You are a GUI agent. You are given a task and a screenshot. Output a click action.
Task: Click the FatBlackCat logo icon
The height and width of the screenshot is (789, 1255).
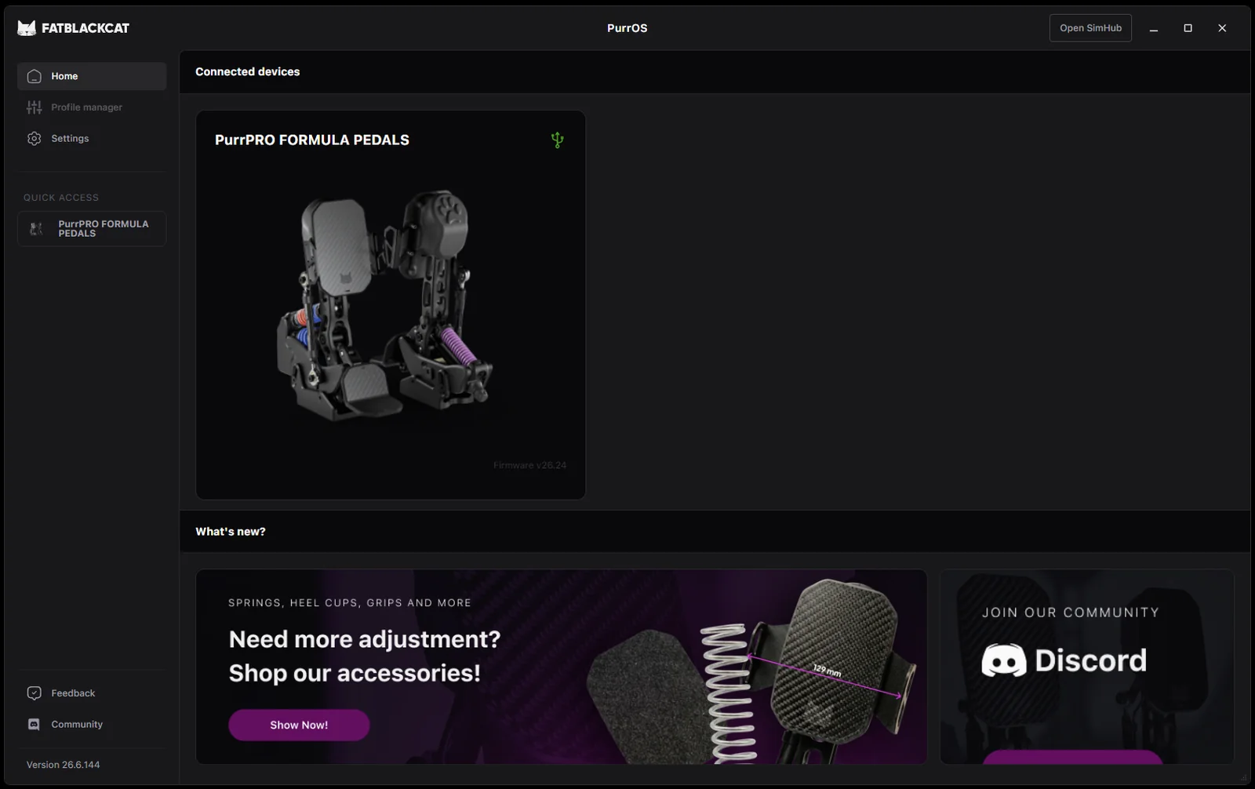(x=27, y=28)
